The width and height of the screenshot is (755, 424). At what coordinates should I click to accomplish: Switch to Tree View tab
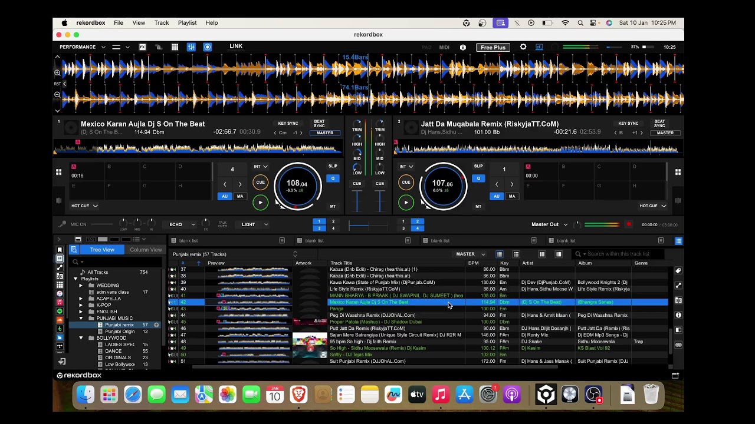(102, 250)
